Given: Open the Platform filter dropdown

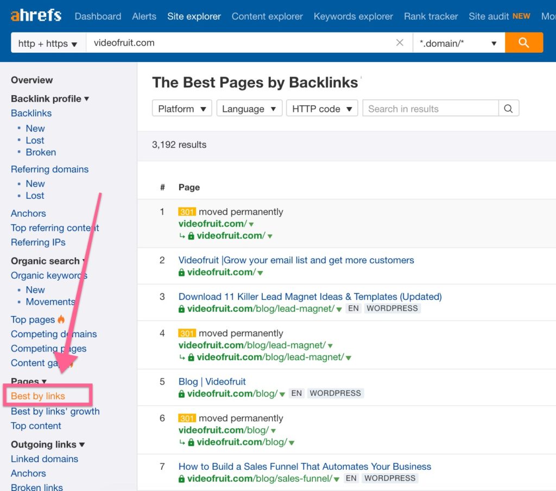Looking at the screenshot, I should pos(182,109).
